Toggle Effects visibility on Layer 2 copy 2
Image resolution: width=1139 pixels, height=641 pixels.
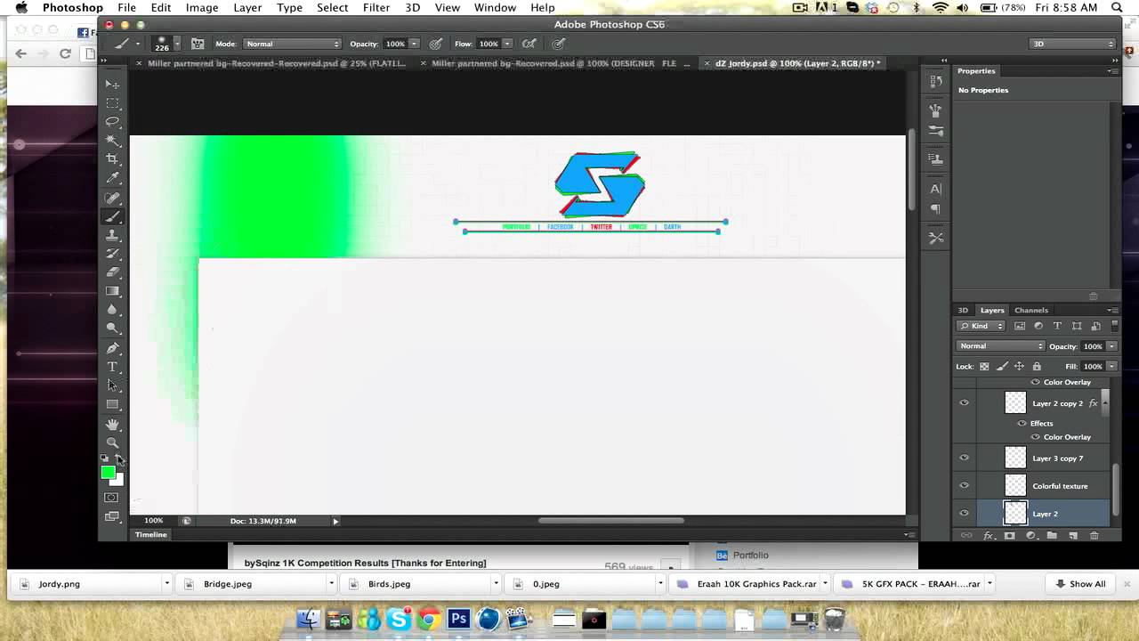[1022, 423]
